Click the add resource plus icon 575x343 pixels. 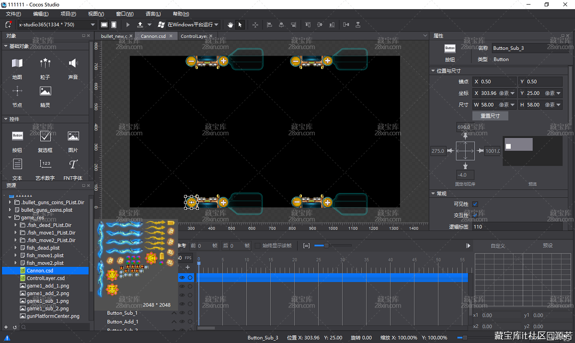tap(6, 327)
